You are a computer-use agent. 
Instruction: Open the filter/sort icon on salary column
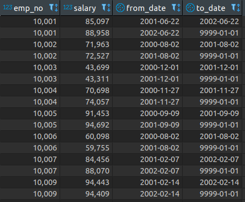click(x=106, y=8)
